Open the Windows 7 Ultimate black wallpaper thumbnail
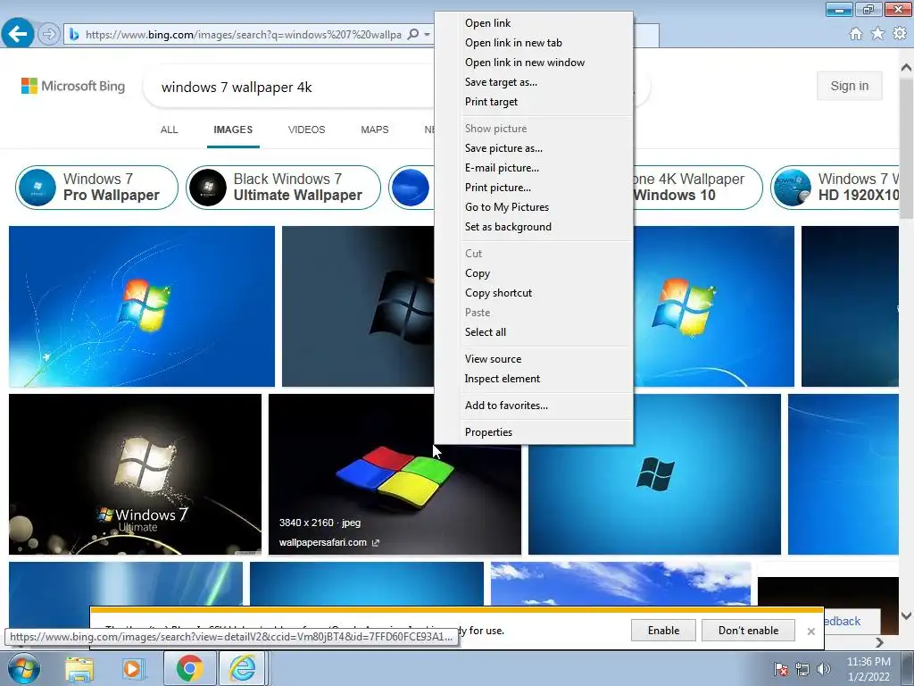Screen dimensions: 914x686 coord(136,474)
